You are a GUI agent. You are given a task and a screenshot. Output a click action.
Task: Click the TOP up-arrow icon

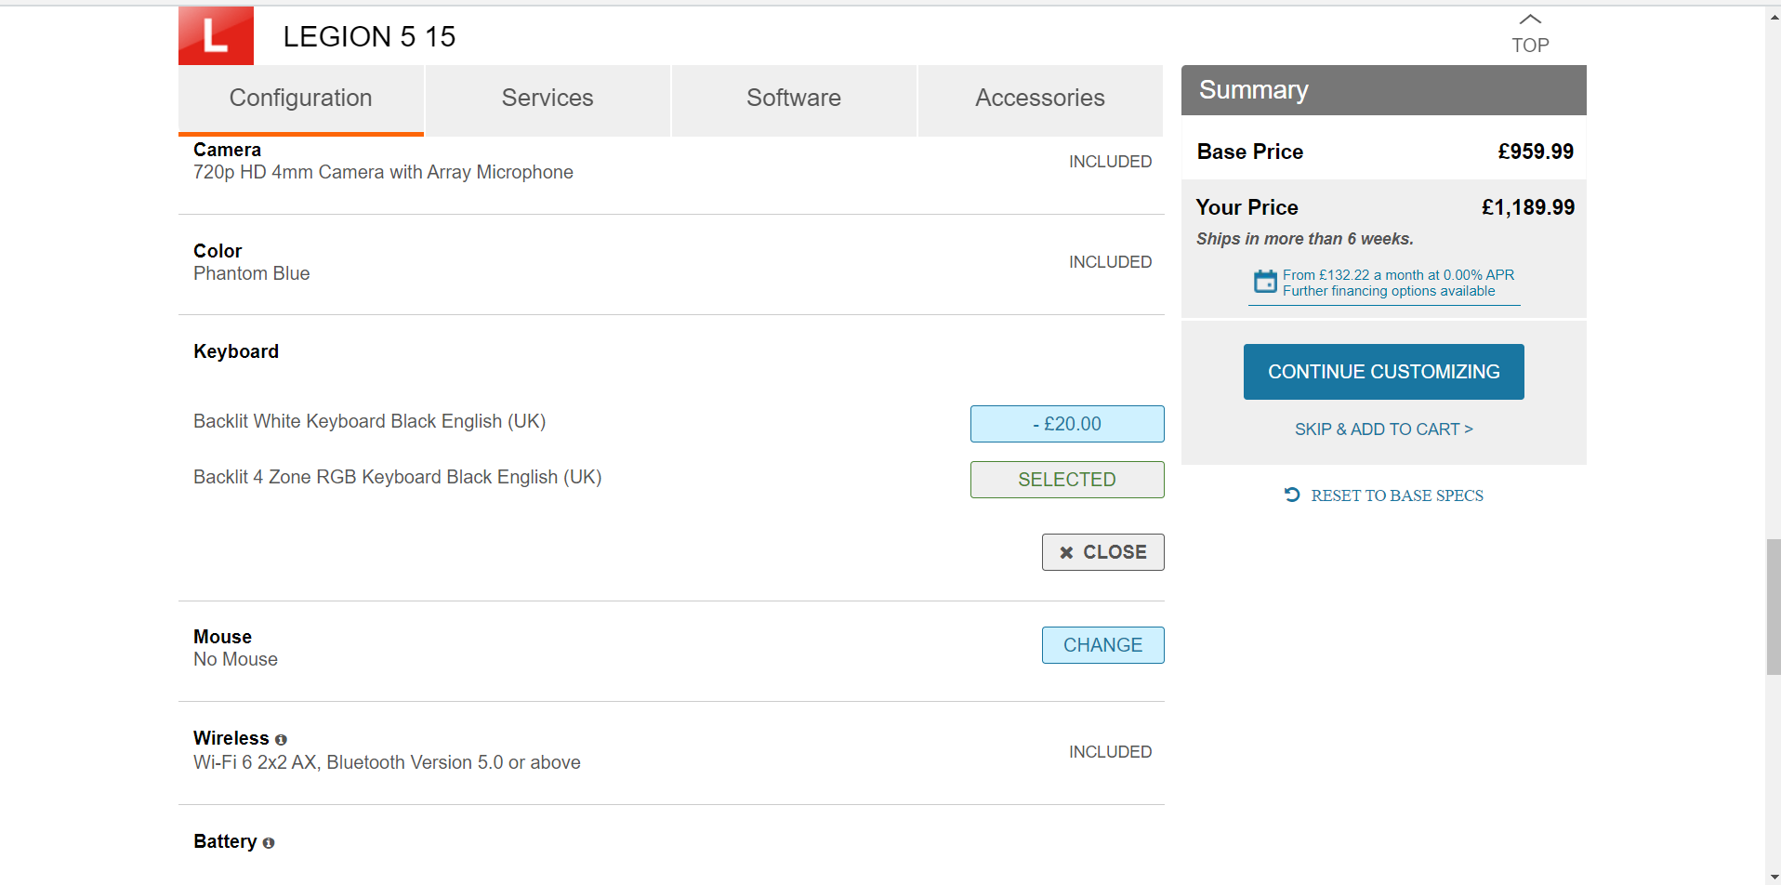click(x=1530, y=20)
